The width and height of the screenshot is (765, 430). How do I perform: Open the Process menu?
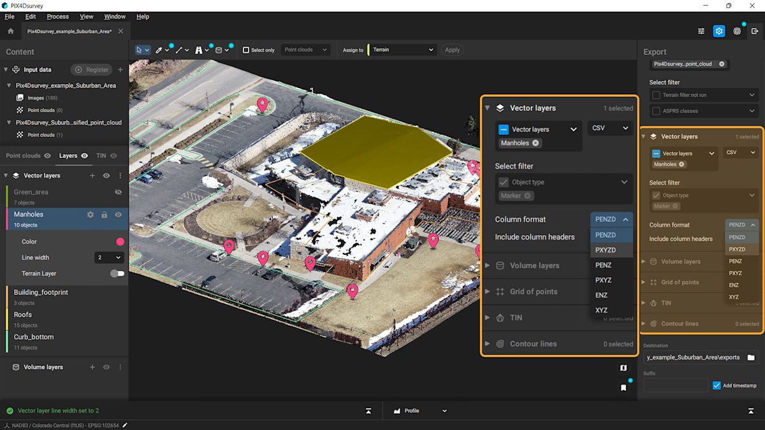click(x=57, y=17)
